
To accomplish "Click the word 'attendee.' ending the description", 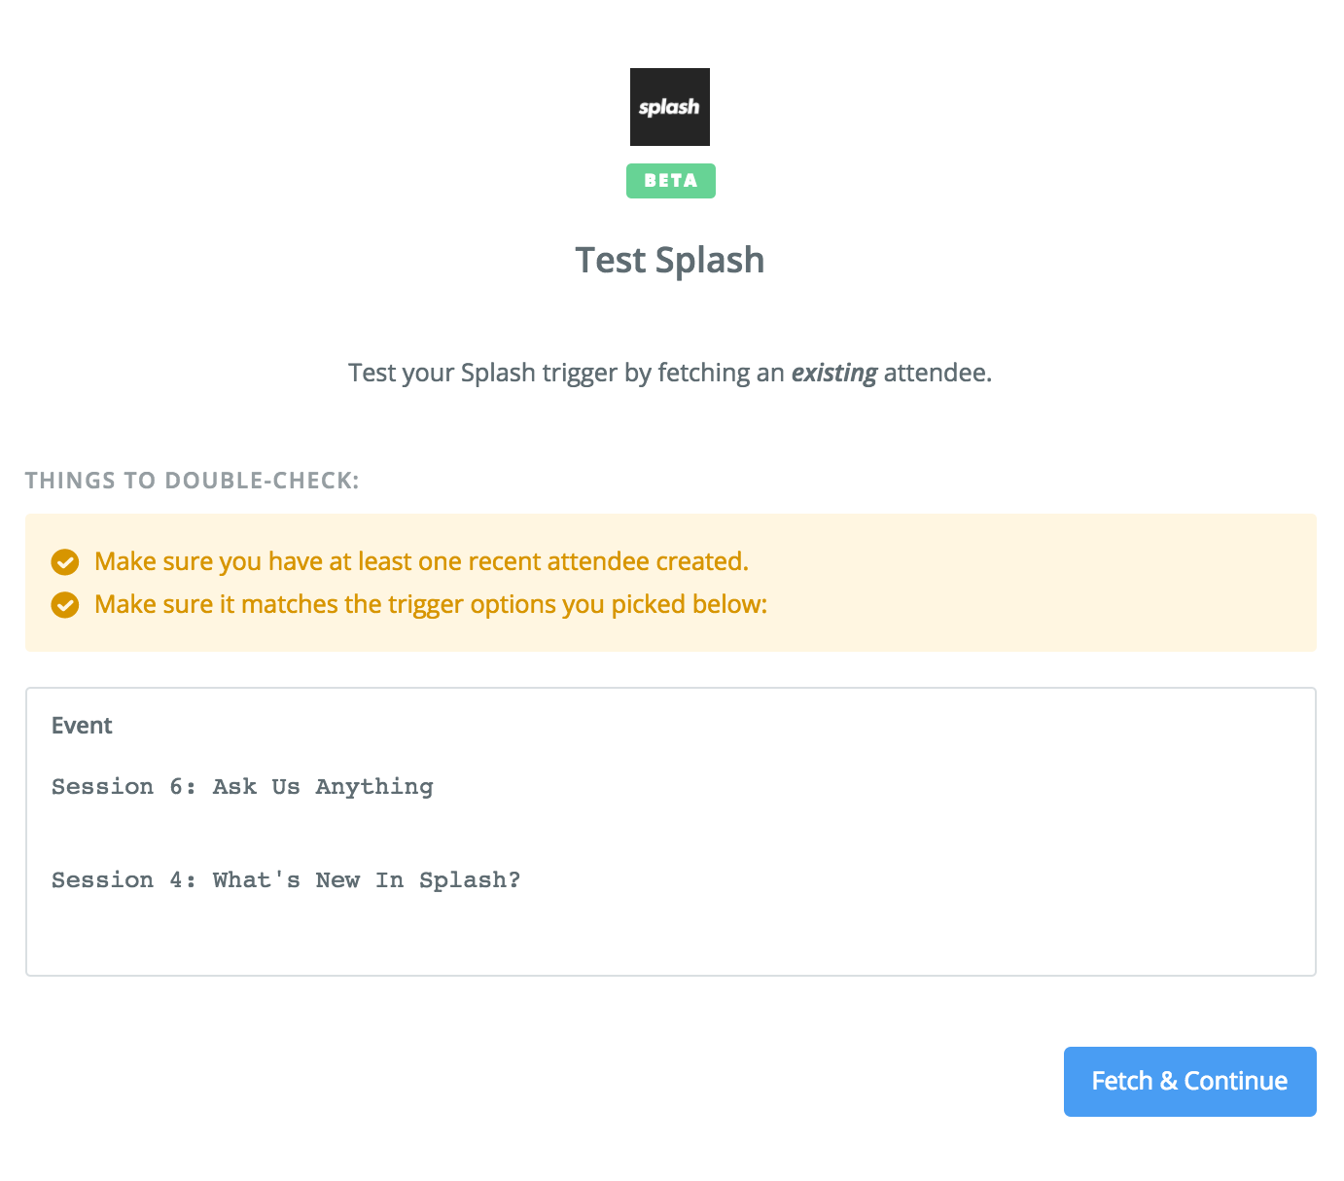I will (937, 373).
